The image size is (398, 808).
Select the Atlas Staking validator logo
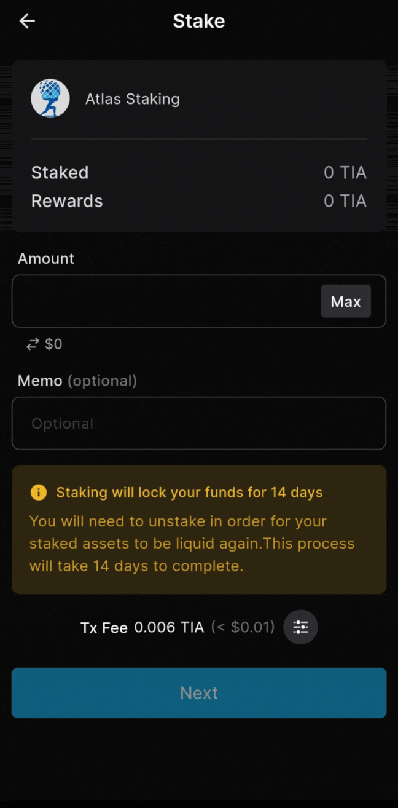(50, 98)
